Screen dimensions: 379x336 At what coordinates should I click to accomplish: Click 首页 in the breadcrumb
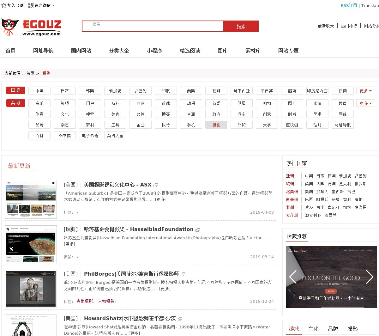point(30,73)
